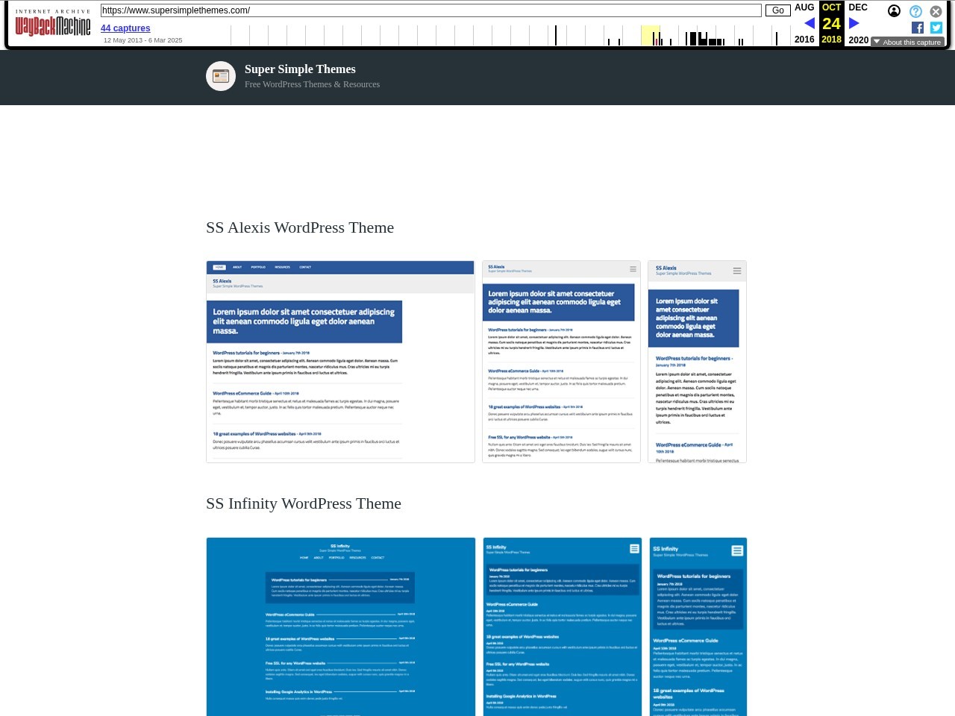Jump to the 2020 capture year

[x=858, y=40]
